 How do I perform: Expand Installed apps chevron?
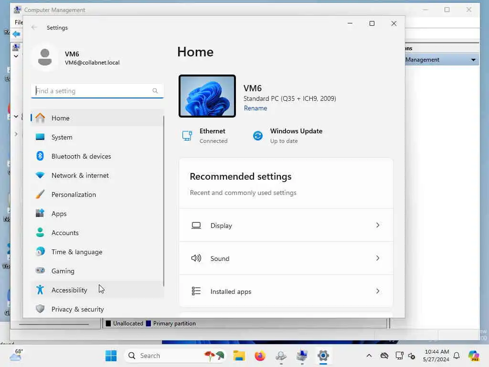click(378, 291)
